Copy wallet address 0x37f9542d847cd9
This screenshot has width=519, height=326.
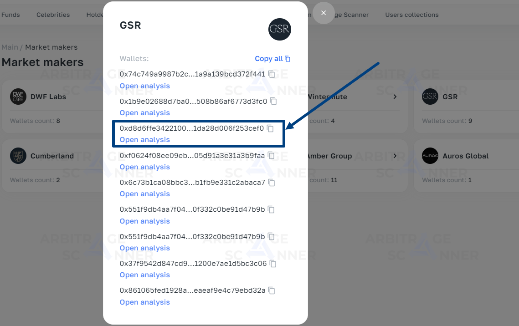(273, 264)
